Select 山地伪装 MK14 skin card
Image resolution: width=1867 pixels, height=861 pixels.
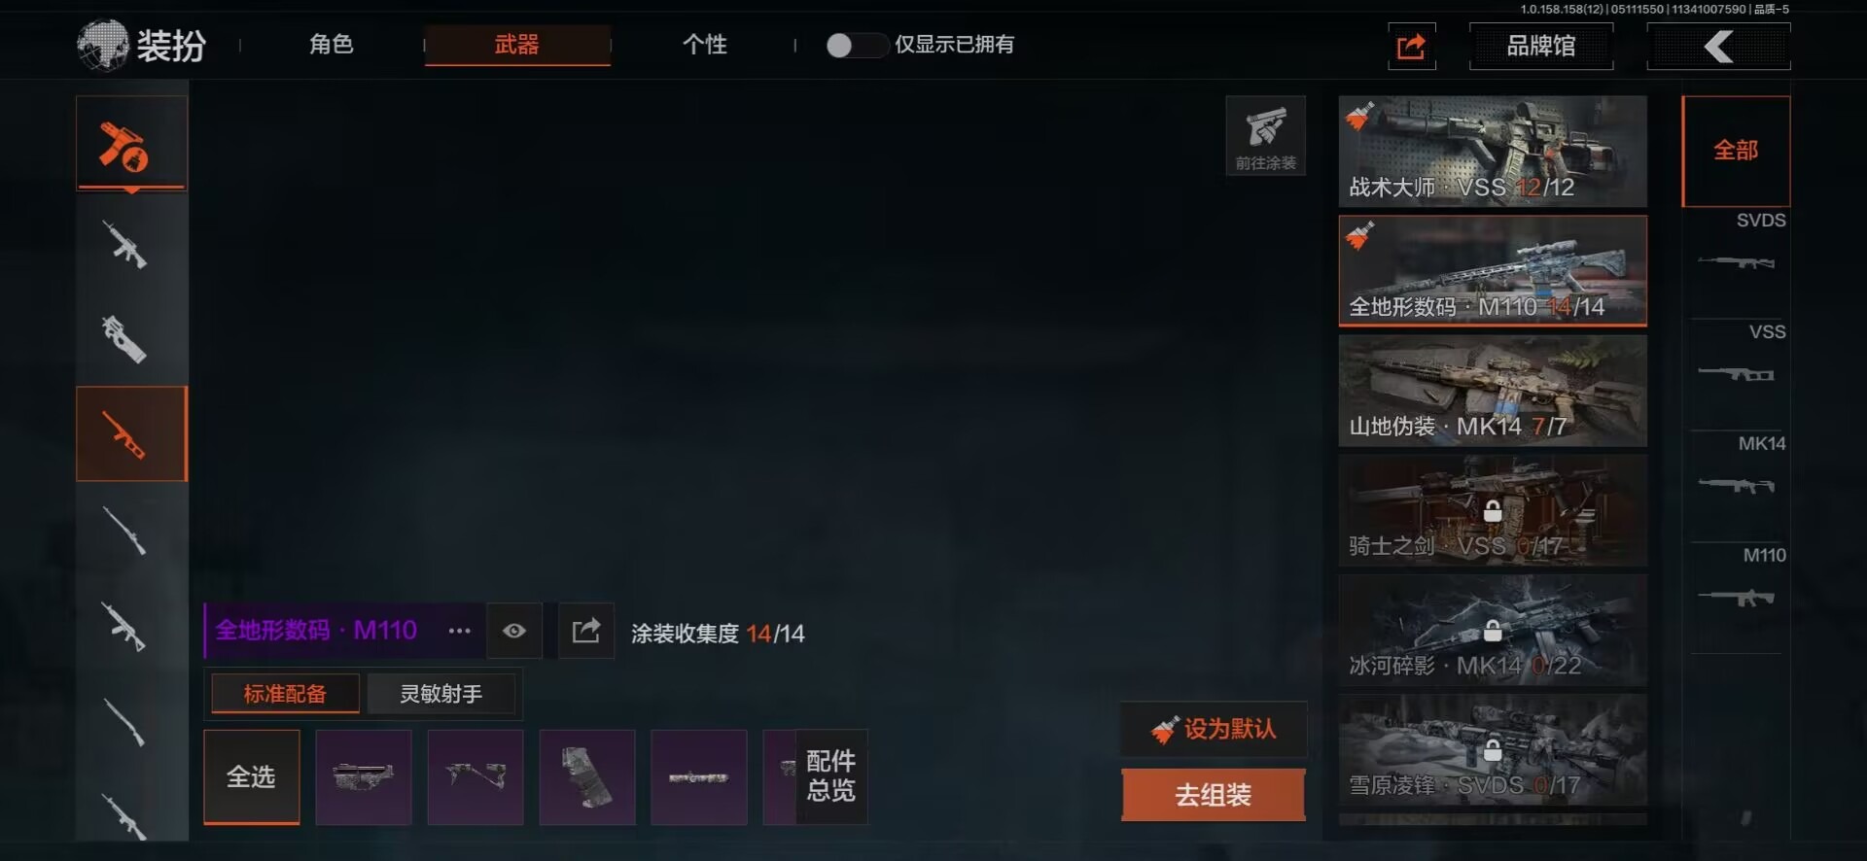coord(1493,391)
